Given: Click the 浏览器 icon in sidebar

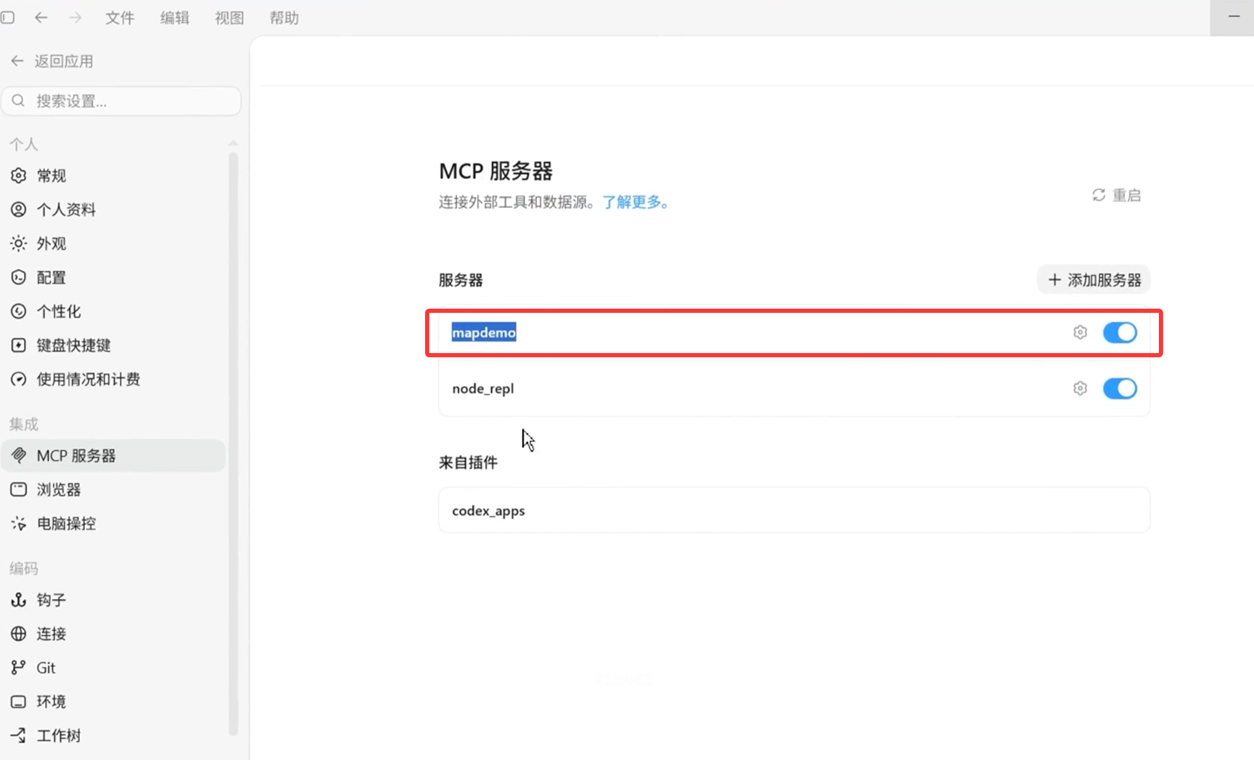Looking at the screenshot, I should point(19,489).
